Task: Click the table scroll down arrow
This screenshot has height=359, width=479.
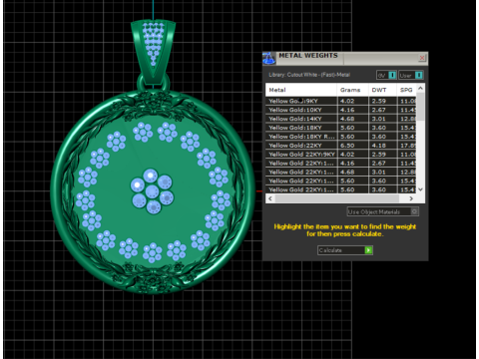Action: [x=420, y=189]
